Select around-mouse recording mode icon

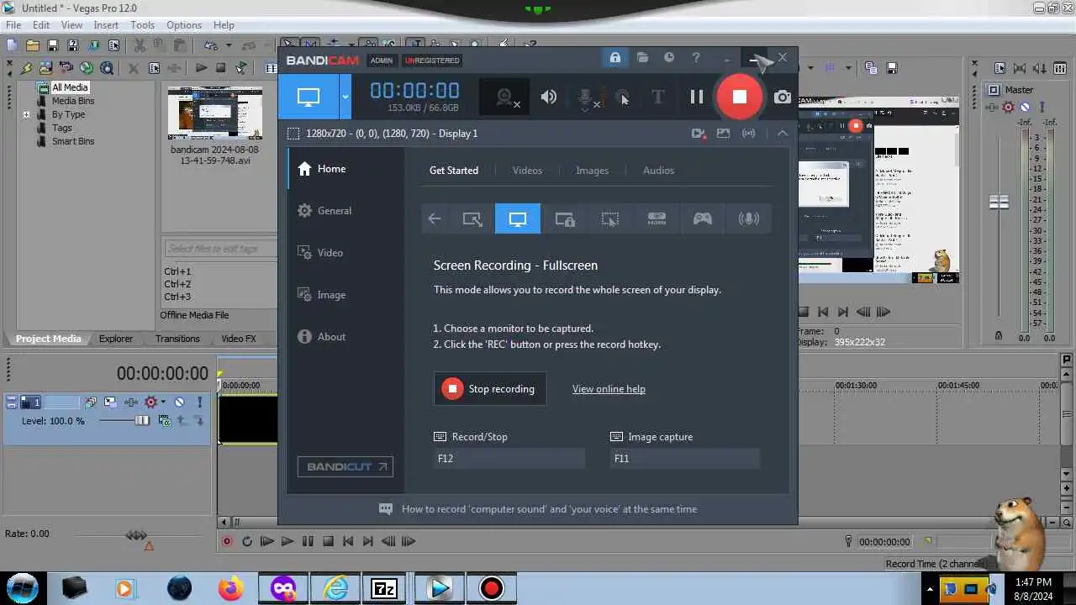[x=610, y=218]
